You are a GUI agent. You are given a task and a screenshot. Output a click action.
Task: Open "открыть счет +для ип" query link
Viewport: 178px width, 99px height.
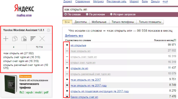[84, 57]
